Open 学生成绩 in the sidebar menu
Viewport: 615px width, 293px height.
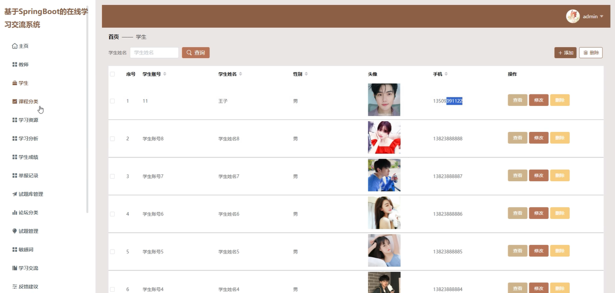29,157
